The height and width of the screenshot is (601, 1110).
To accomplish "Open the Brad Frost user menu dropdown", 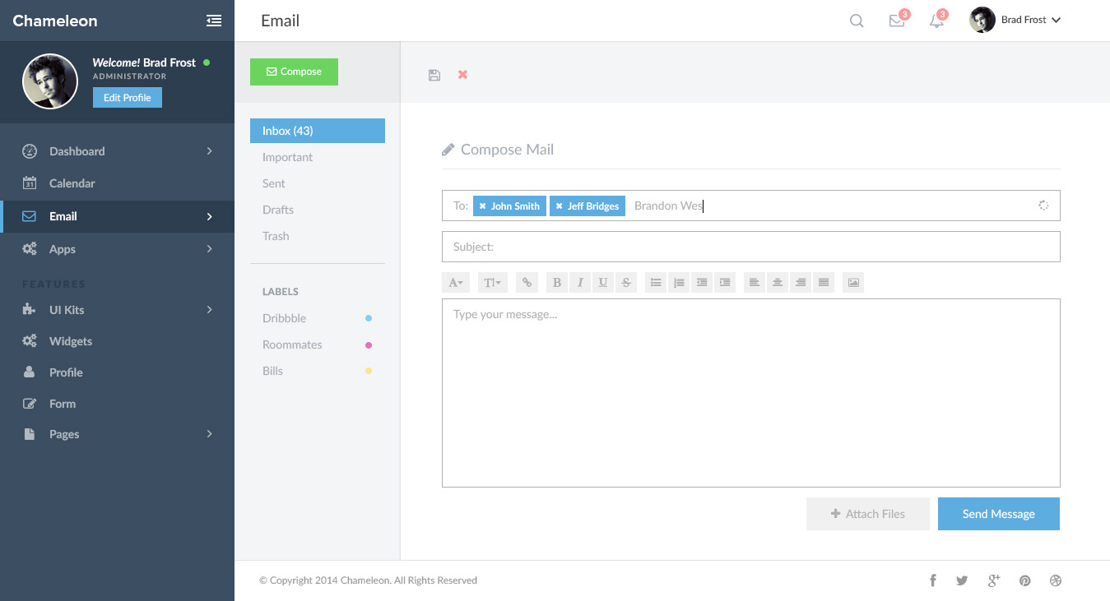I will (1017, 20).
